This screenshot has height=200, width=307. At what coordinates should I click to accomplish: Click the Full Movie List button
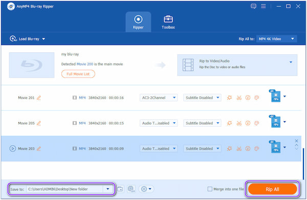point(78,74)
